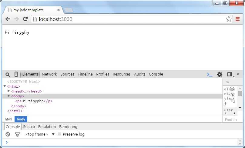Screen dimensions: 245x148
Task: Switch to the Elements panel
Action: [30, 74]
